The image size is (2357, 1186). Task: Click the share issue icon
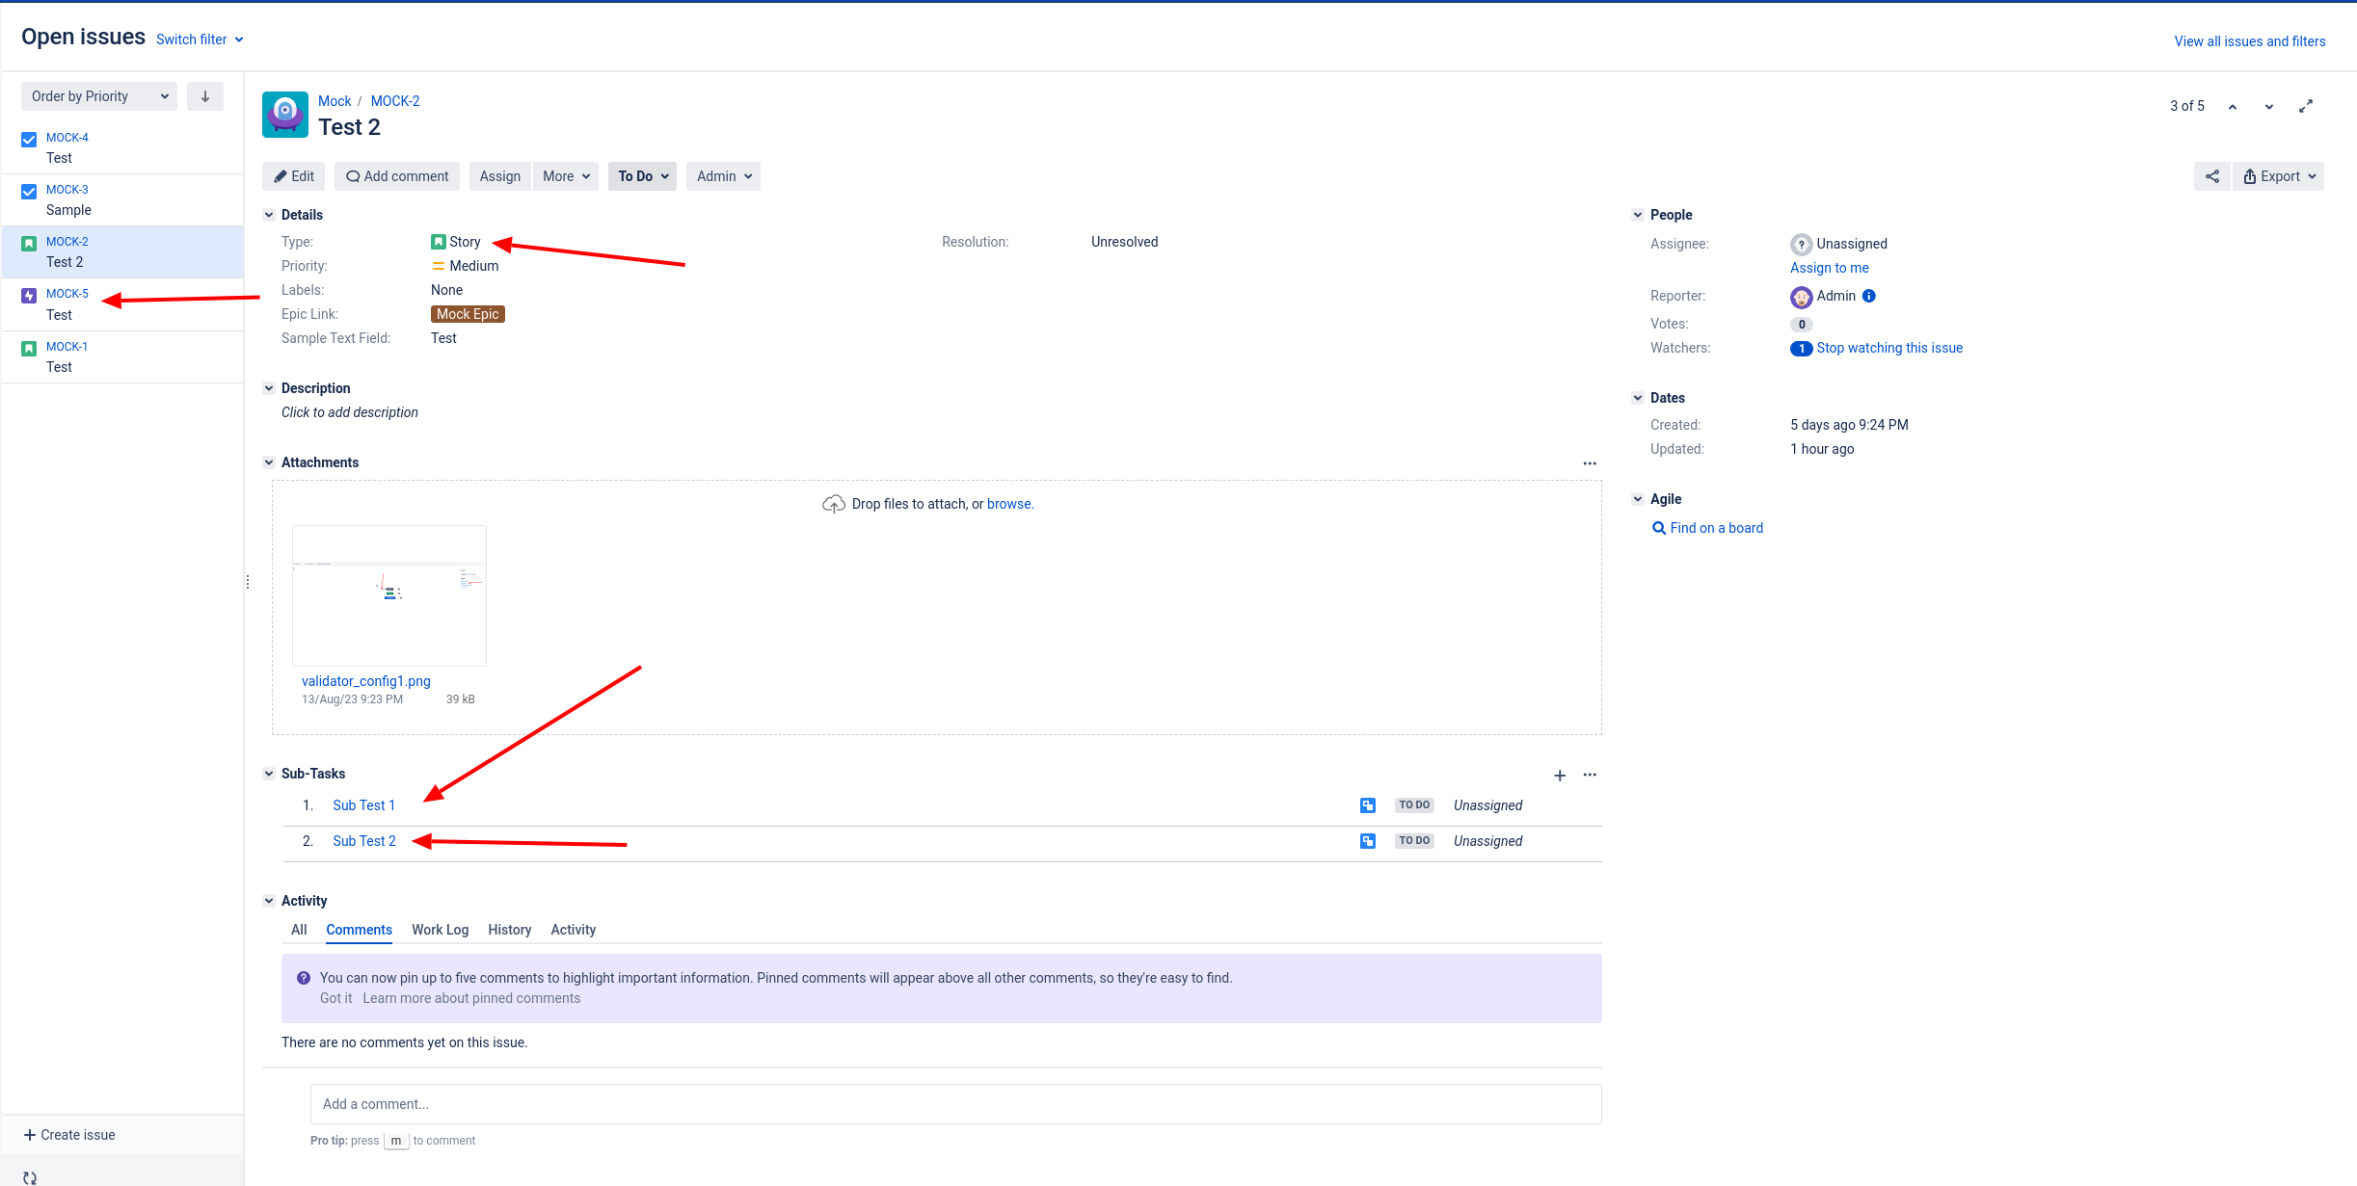click(x=2211, y=176)
